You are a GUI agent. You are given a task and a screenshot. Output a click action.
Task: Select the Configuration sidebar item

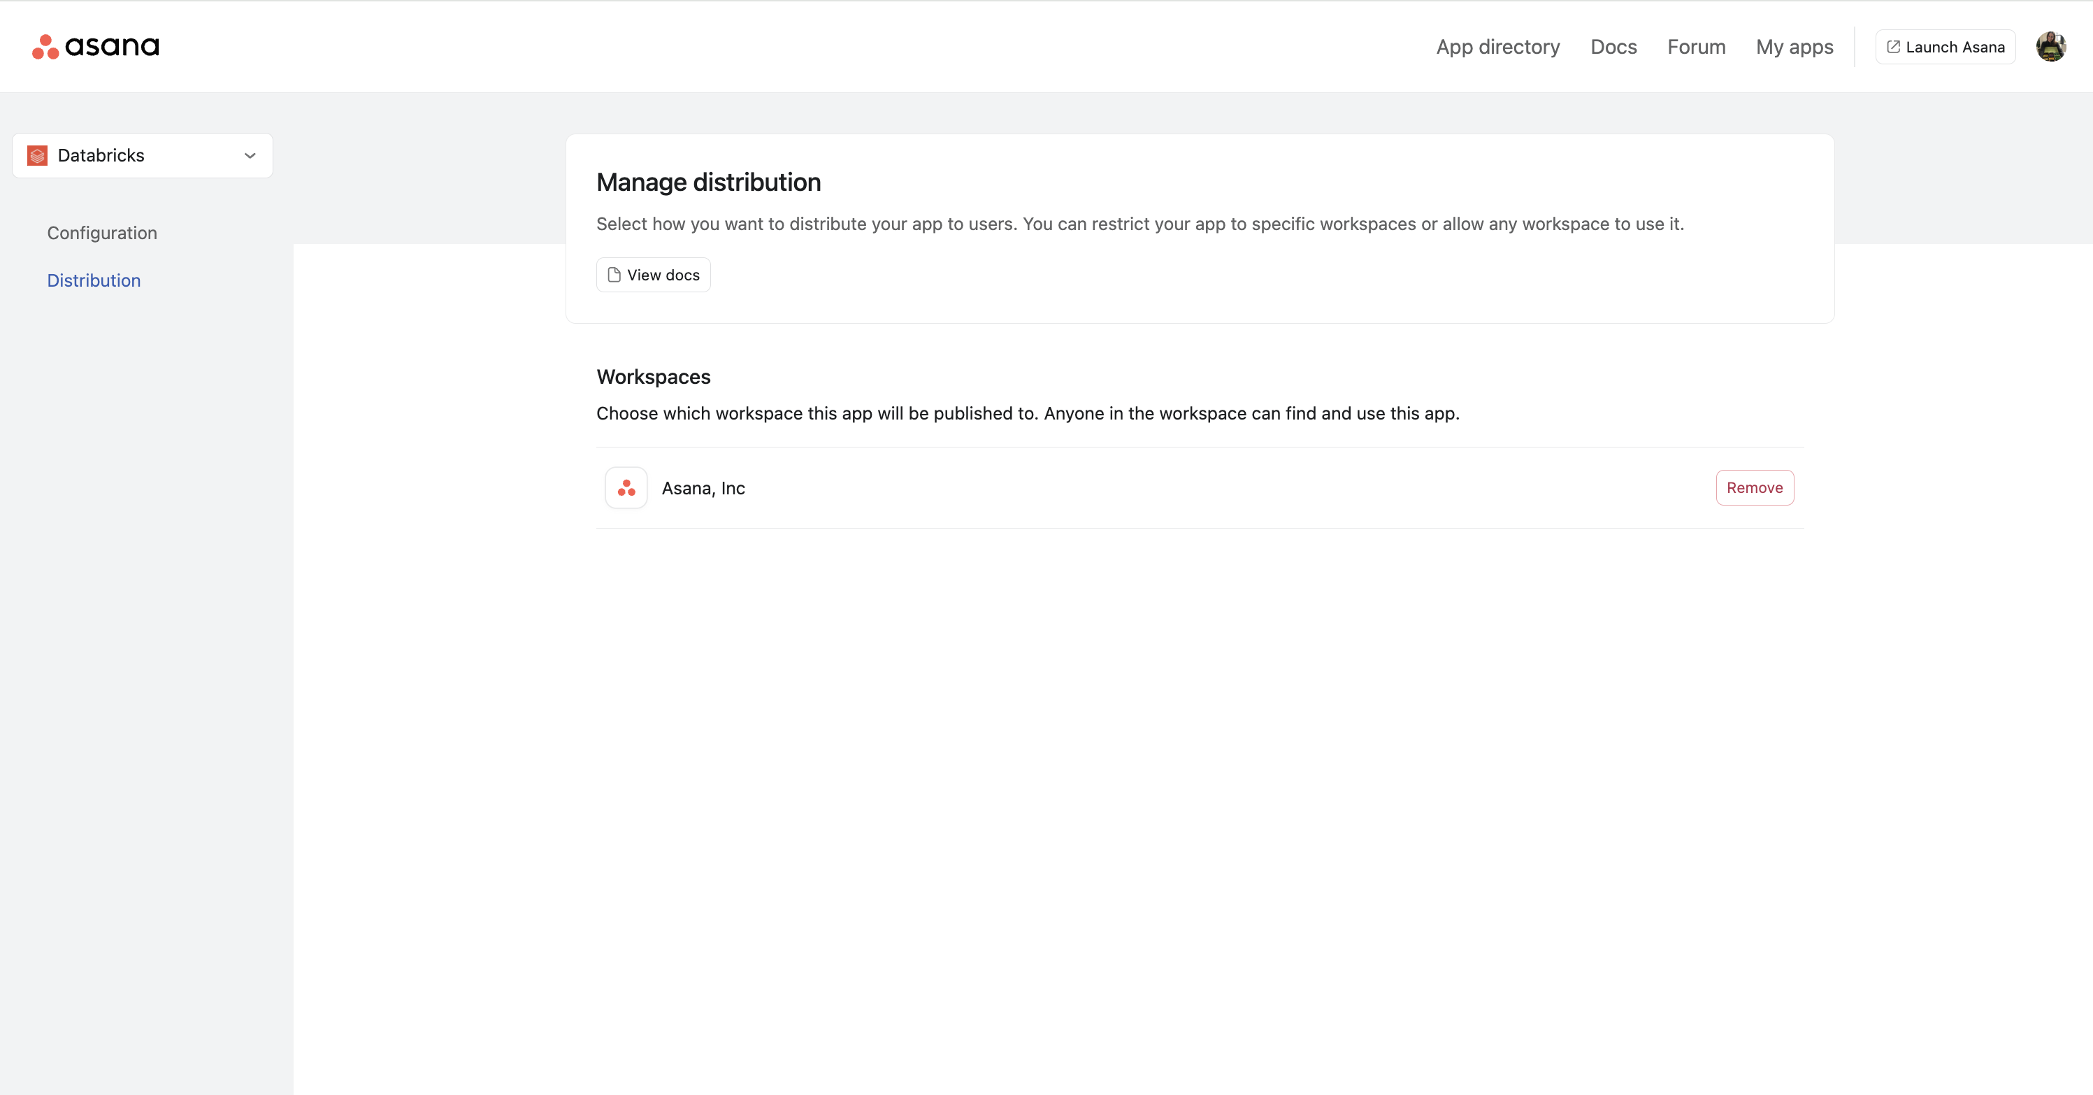[102, 232]
